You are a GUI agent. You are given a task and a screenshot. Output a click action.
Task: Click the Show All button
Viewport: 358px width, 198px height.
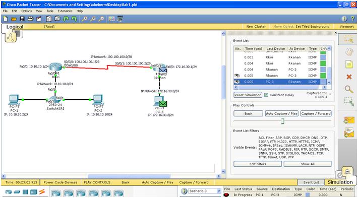pos(308,164)
